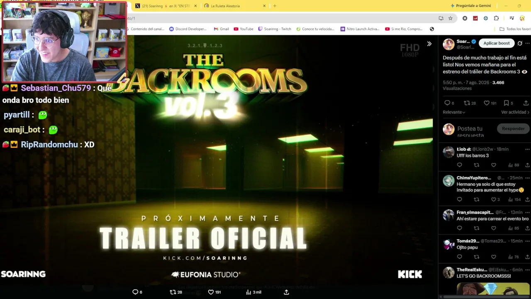This screenshot has height=299, width=531.
Task: Open Soarinng's profile avatar in tweet header
Action: pos(448,44)
